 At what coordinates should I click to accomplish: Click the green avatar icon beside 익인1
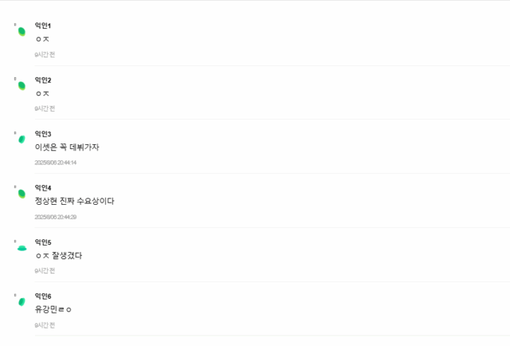[x=22, y=31]
